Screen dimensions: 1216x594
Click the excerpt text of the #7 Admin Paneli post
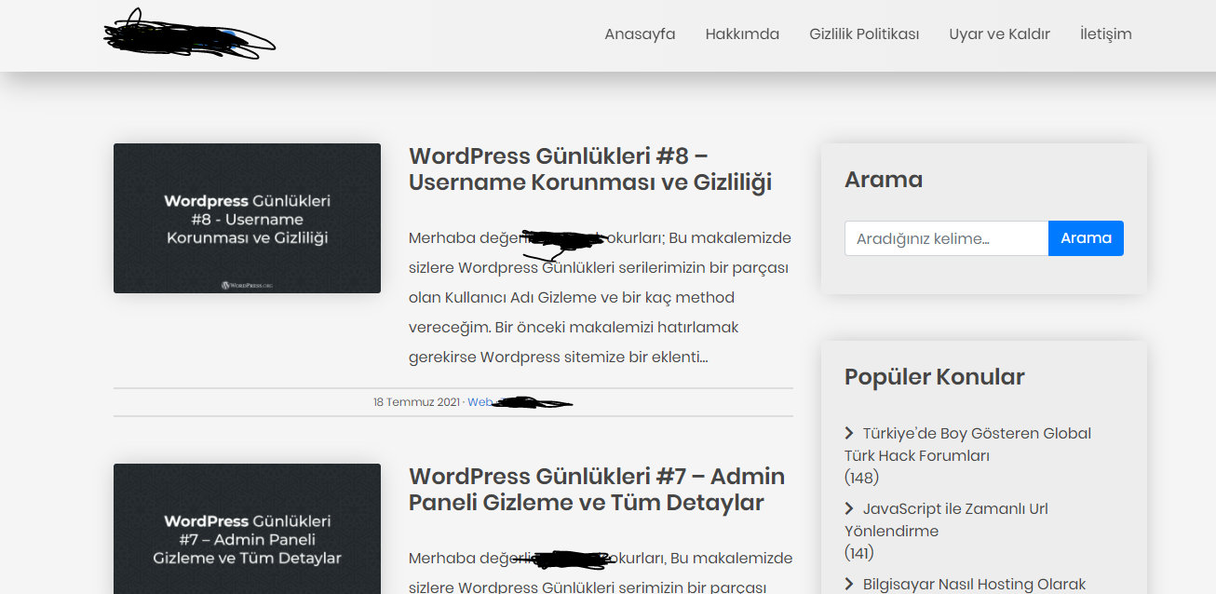click(x=601, y=573)
